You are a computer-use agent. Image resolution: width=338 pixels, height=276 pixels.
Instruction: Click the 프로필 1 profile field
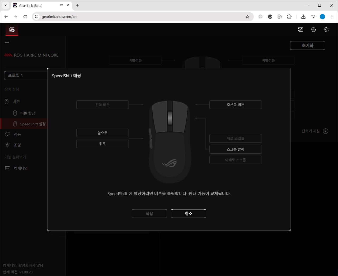[26, 75]
